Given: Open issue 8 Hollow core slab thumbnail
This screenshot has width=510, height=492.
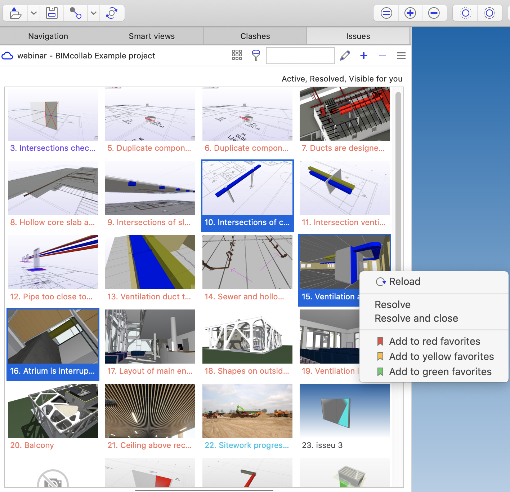Looking at the screenshot, I should click(53, 188).
